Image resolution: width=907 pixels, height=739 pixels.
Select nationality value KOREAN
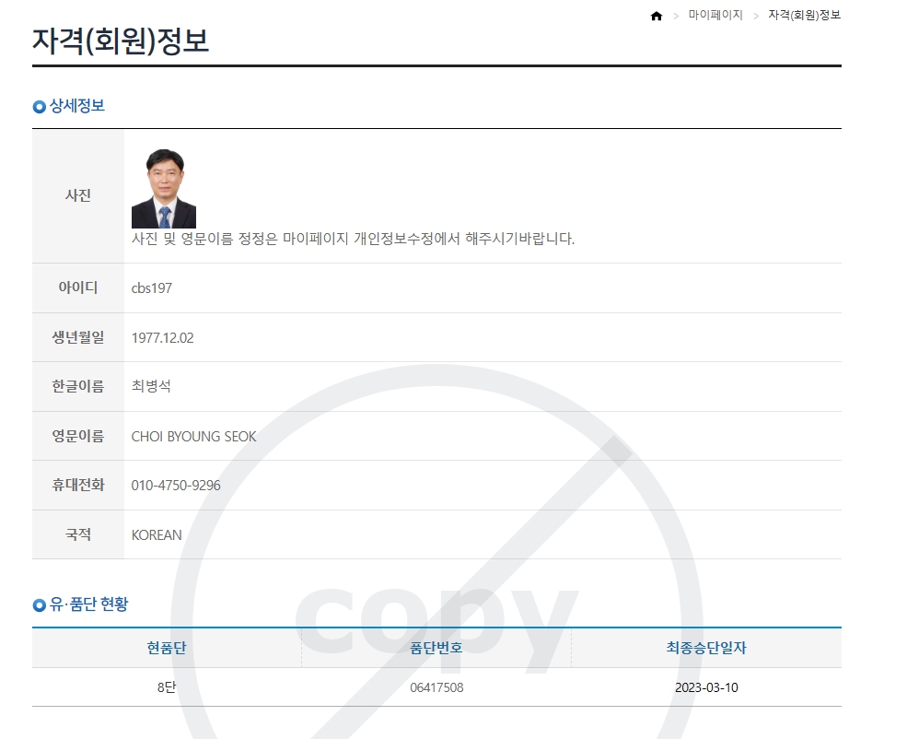pos(157,534)
